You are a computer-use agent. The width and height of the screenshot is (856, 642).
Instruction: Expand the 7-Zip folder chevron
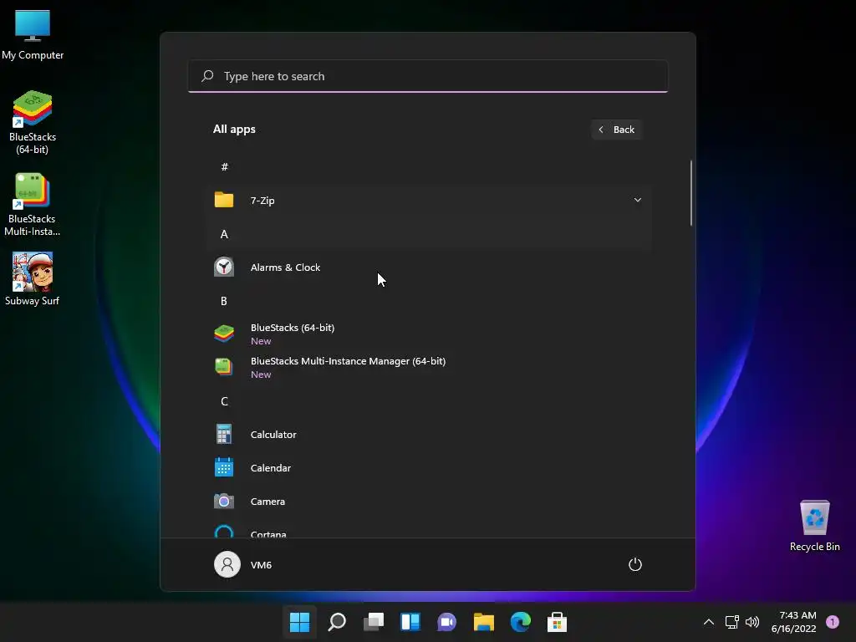[637, 200]
